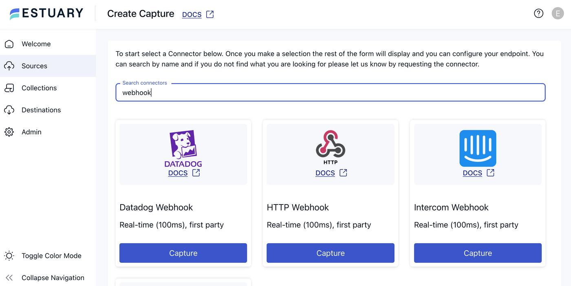Open Datadog Webhook DOCS link
Screen dimensions: 571x286
178,173
